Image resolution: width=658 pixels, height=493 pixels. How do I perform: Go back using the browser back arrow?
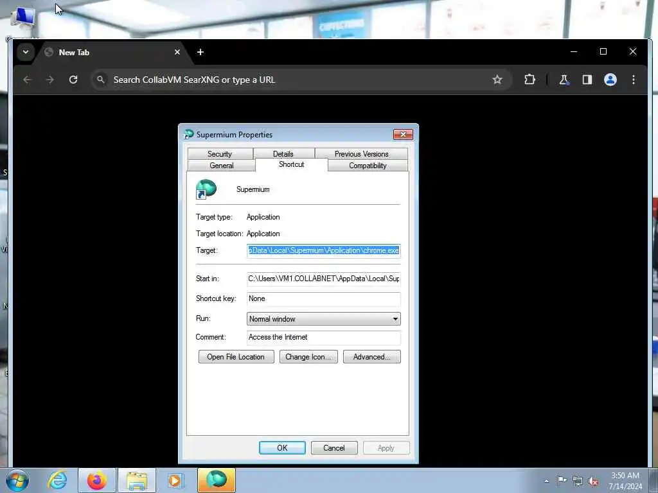click(27, 80)
